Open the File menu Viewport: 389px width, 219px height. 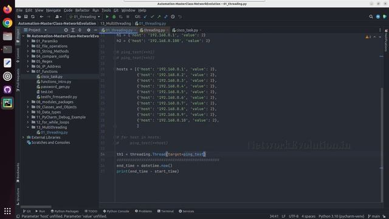[x=19, y=10]
